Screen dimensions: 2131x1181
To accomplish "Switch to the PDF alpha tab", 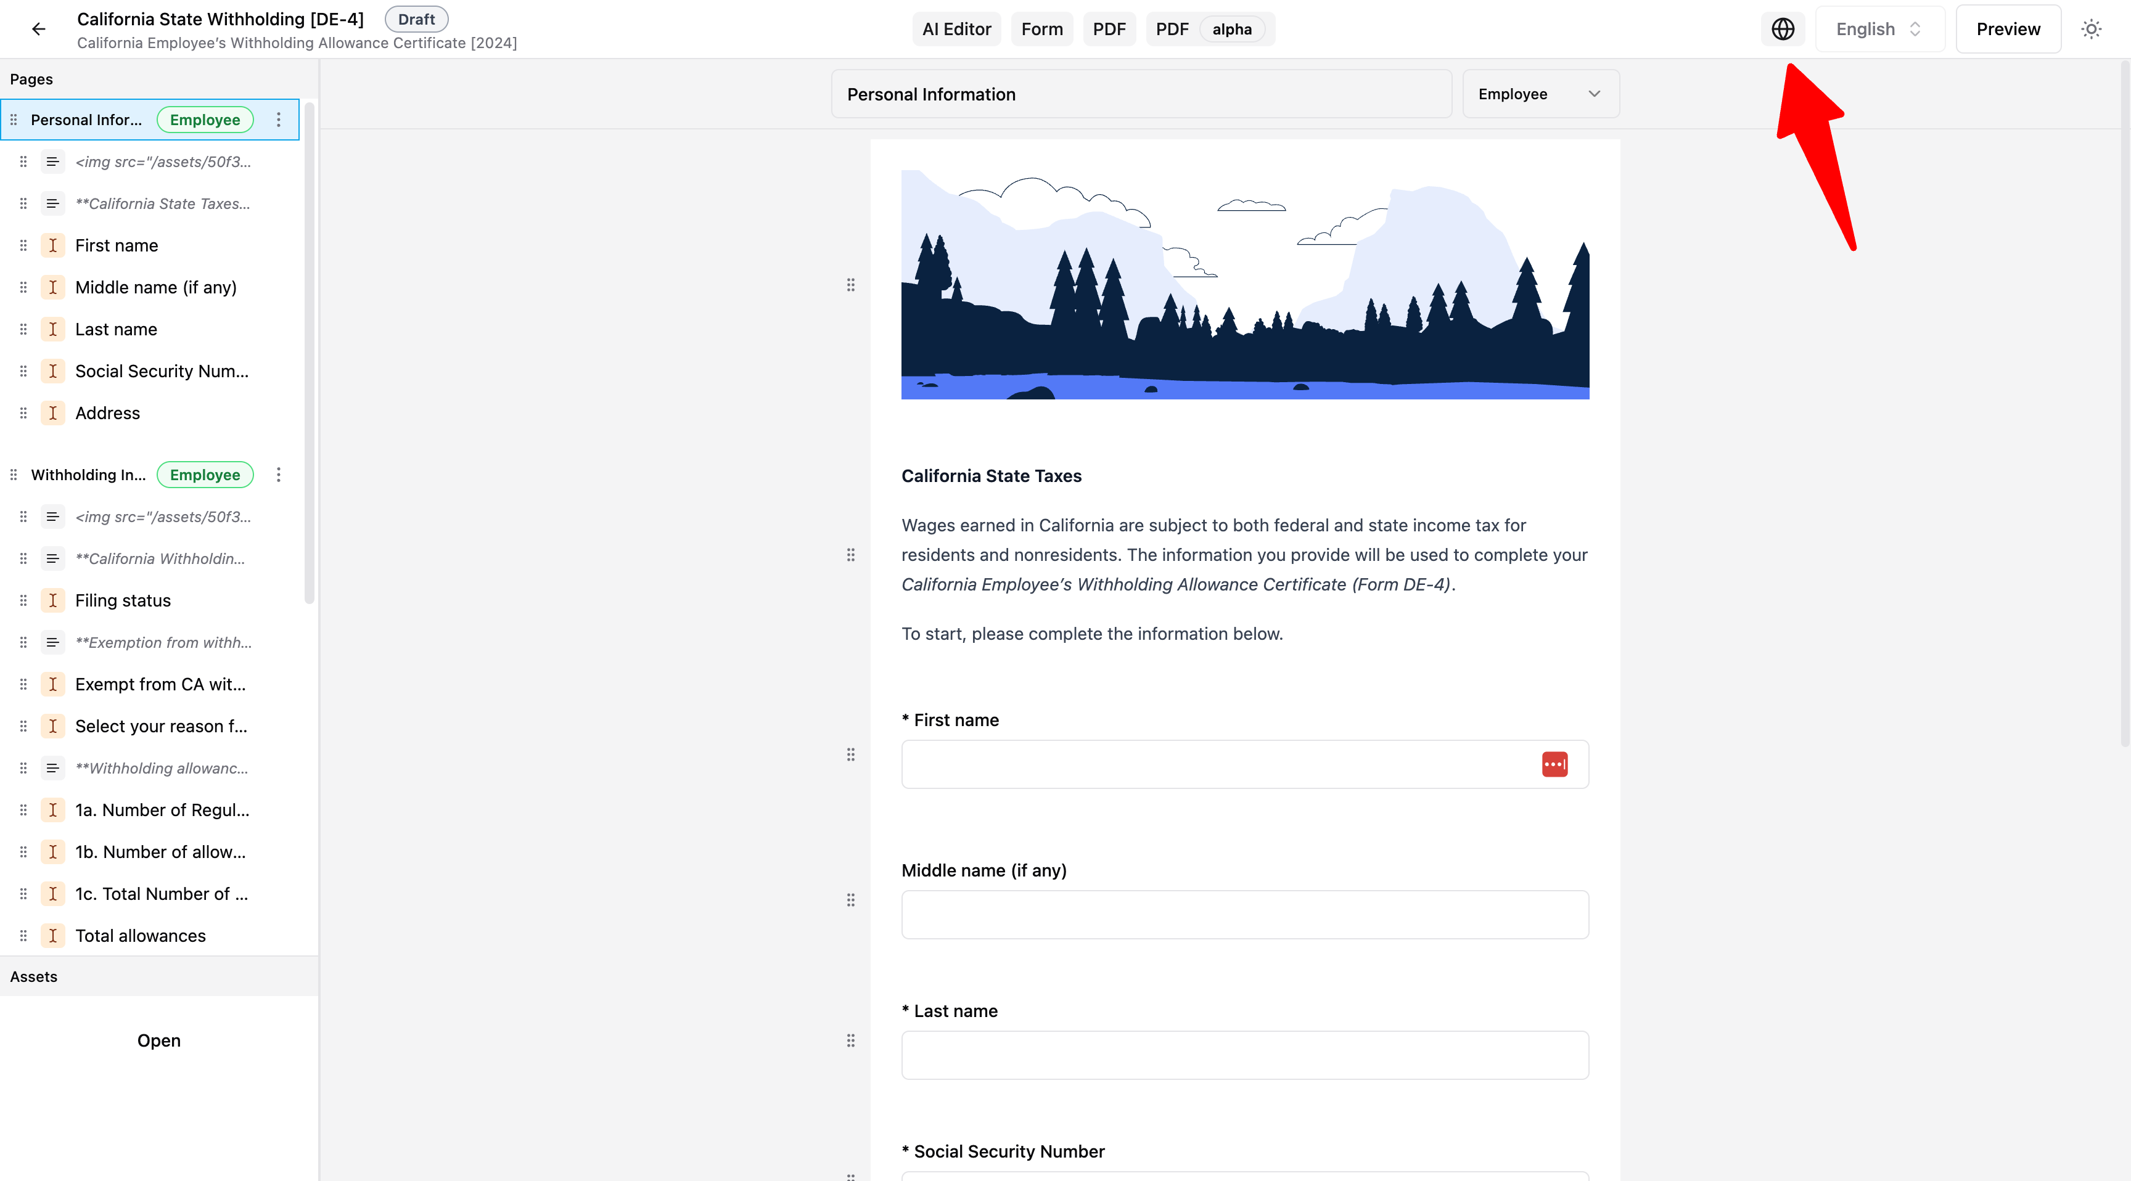I will [1209, 29].
